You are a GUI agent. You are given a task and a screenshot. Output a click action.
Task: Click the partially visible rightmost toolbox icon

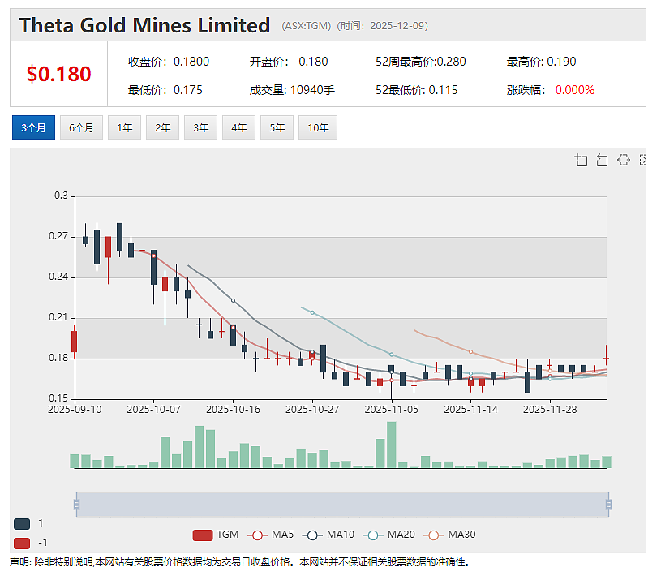(x=643, y=161)
